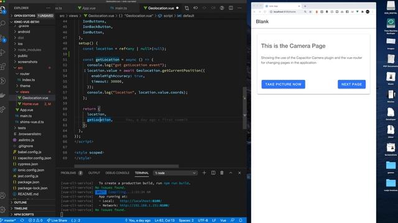This screenshot has height=223, width=398.
Task: Open the Manage gear in the activity bar
Action: (x=2, y=209)
